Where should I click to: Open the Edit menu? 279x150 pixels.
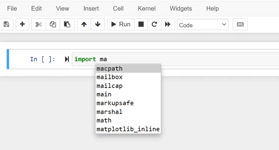(36, 8)
